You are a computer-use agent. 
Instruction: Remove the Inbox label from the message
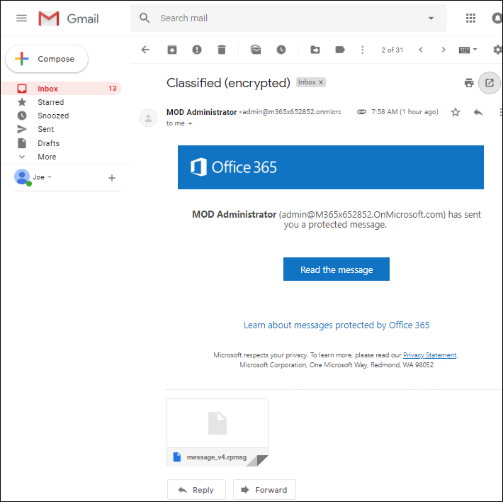[321, 82]
